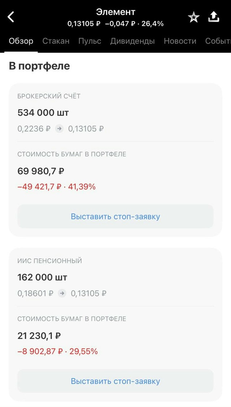The height and width of the screenshot is (407, 231).
Task: Tap the 534 000 шт quantity
Action: [x=43, y=113]
